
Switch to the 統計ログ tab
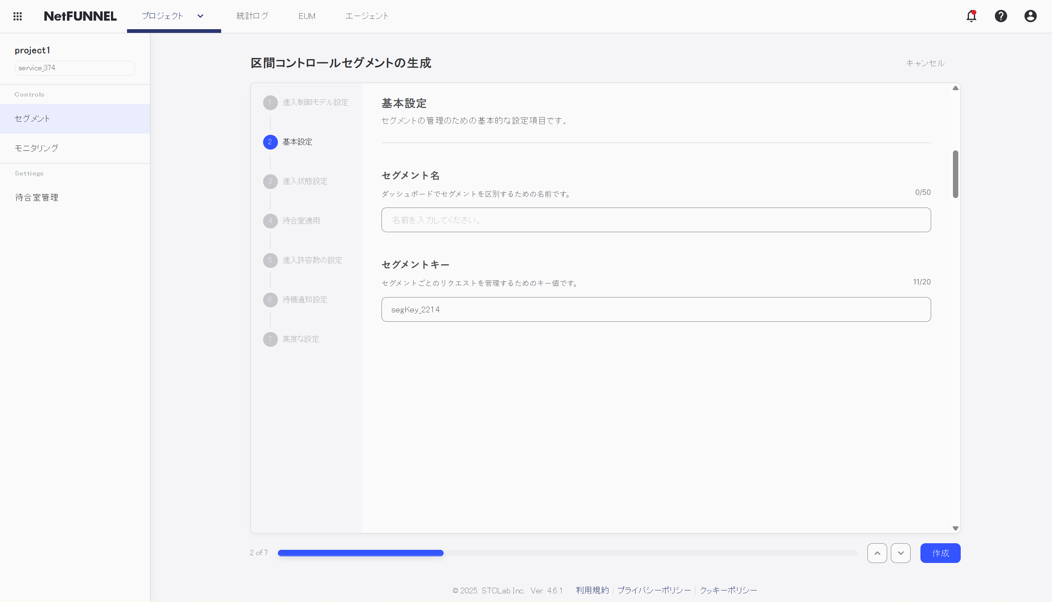252,16
